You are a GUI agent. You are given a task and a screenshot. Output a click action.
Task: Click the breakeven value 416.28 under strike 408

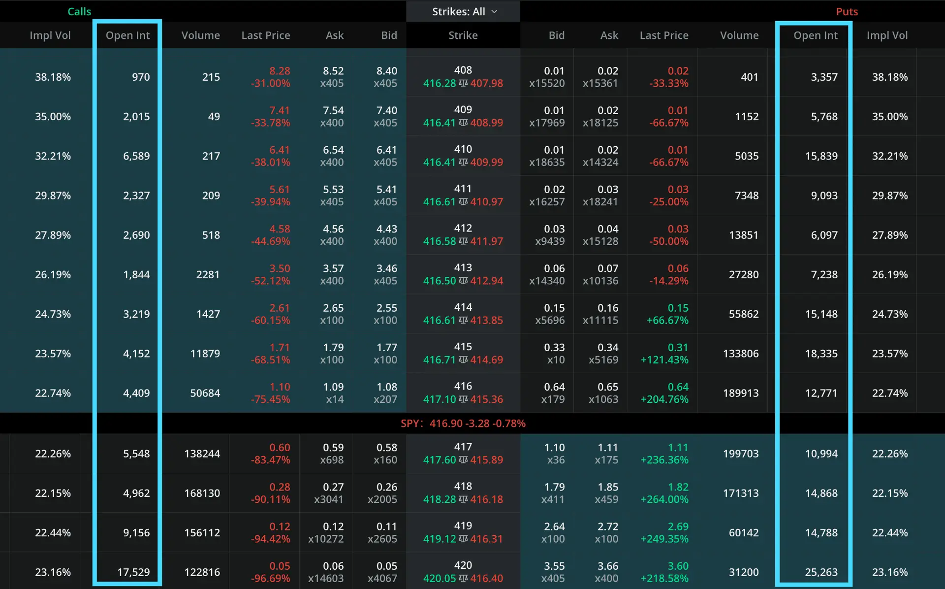pyautogui.click(x=440, y=83)
